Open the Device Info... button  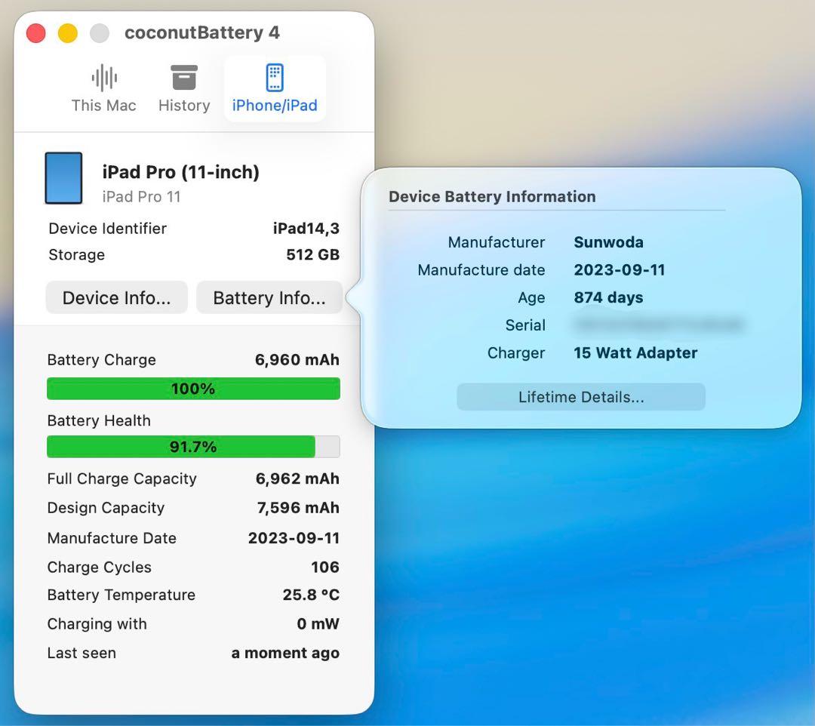[116, 298]
